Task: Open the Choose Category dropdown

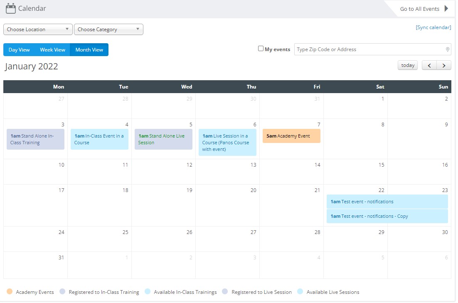Action: click(108, 29)
